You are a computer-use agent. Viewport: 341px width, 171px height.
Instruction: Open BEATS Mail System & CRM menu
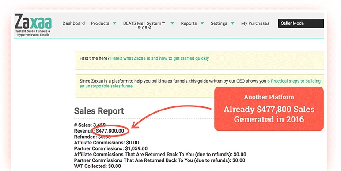tap(144, 25)
